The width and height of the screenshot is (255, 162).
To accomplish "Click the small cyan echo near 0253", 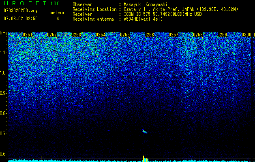I will click(x=81, y=130).
